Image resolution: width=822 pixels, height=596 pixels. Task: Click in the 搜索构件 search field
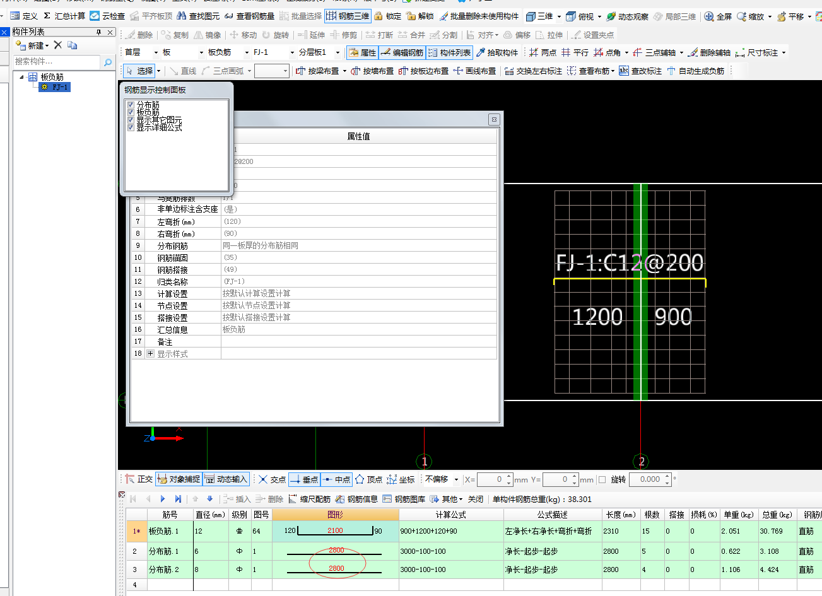pos(57,62)
